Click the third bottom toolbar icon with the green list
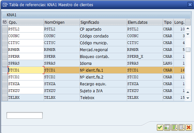 (174, 127)
